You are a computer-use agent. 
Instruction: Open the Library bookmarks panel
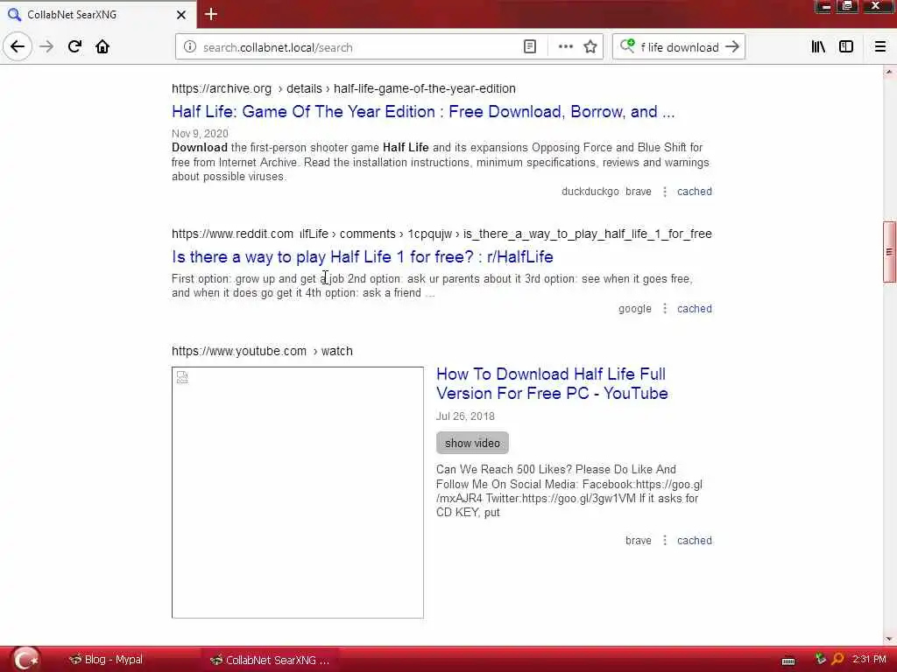(x=818, y=47)
